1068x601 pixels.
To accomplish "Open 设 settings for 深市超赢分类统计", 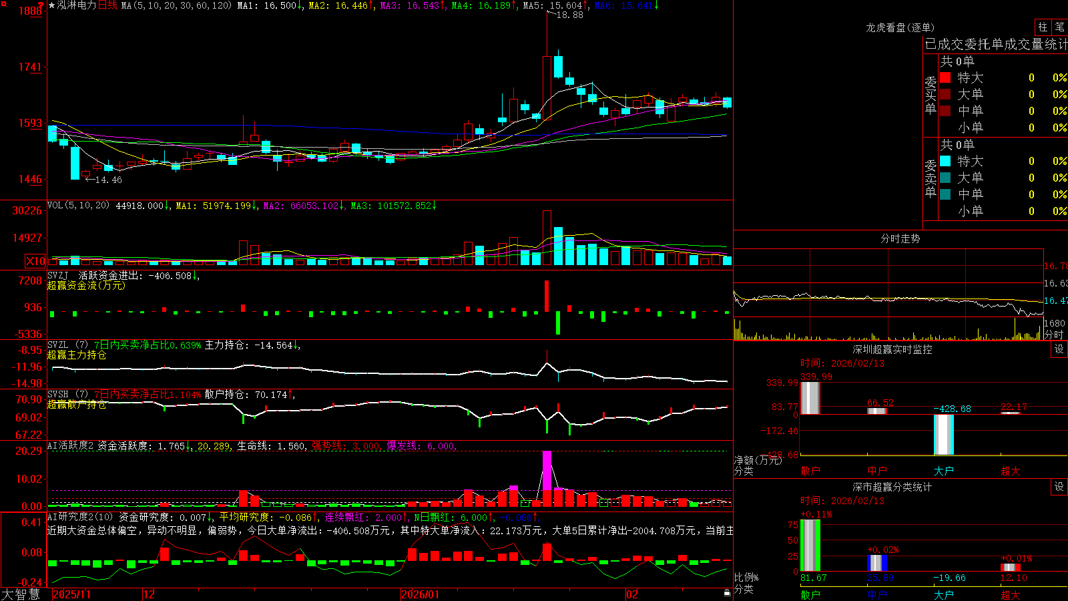I will pos(1059,487).
